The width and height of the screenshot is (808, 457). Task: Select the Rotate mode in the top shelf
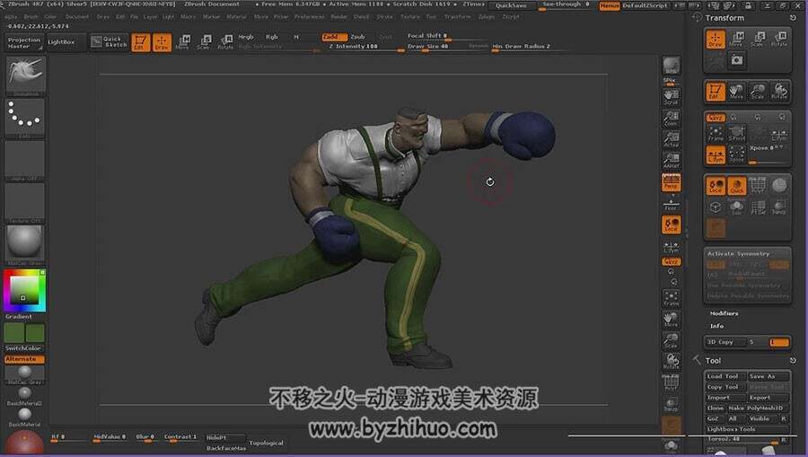tap(225, 42)
